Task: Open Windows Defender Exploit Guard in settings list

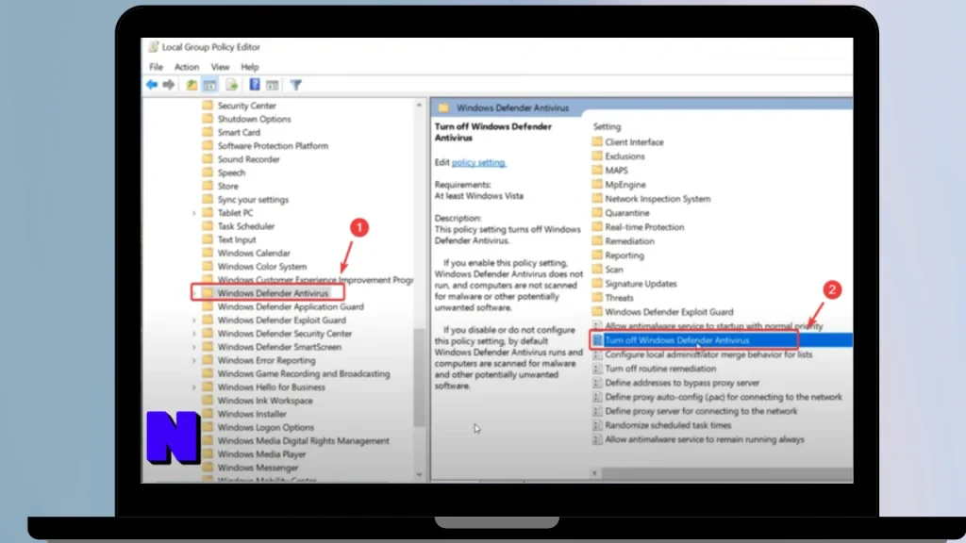Action: (669, 311)
